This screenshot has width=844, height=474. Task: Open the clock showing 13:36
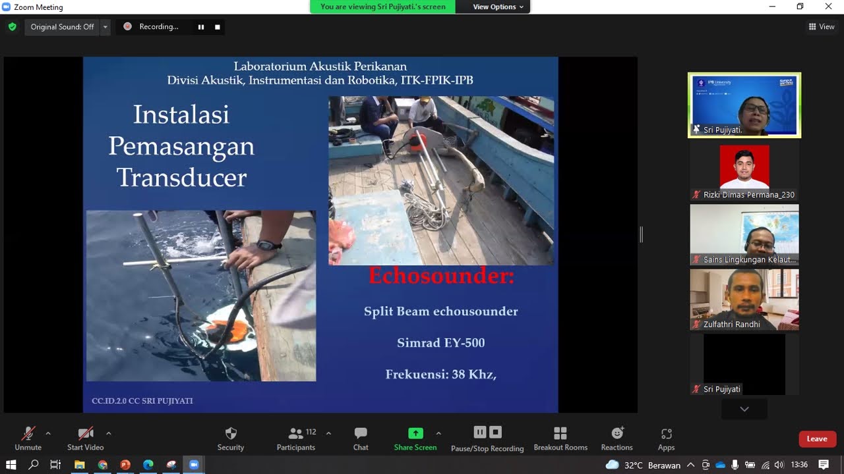point(799,465)
